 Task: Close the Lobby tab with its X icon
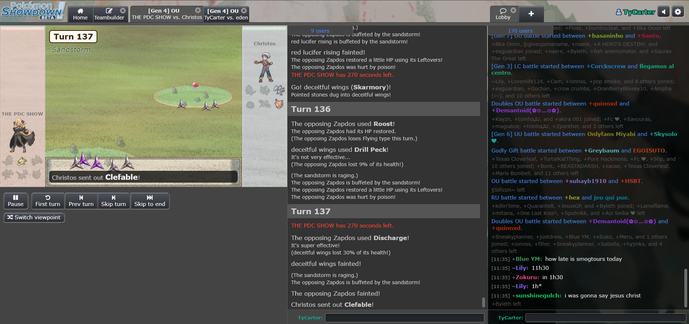(513, 10)
